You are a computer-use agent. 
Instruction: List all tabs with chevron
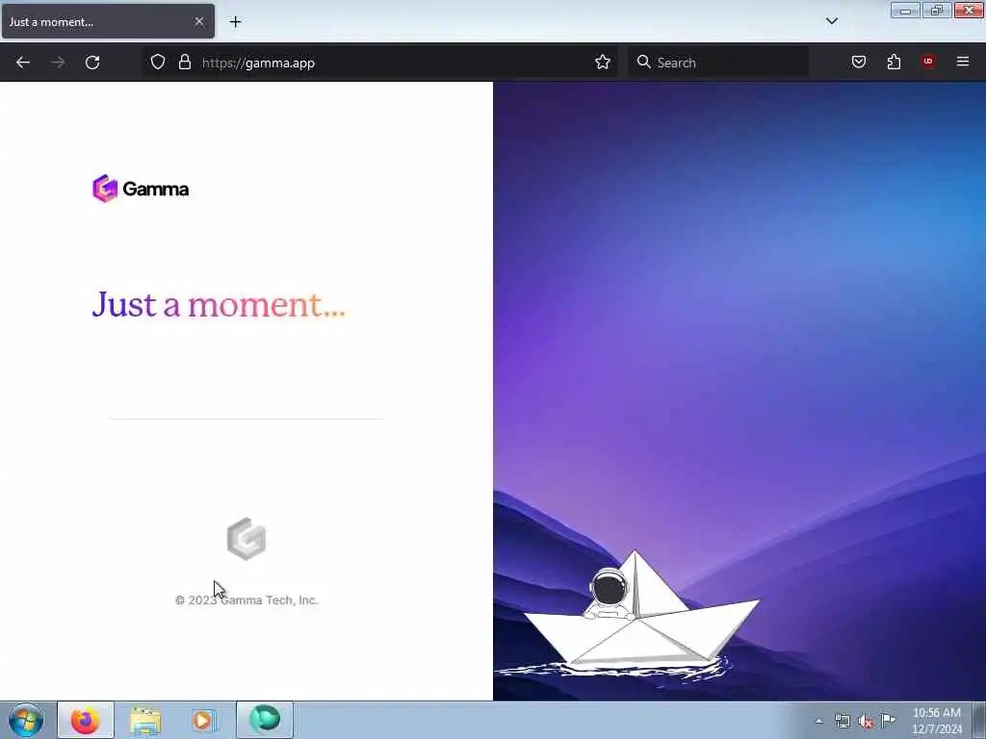(x=831, y=21)
